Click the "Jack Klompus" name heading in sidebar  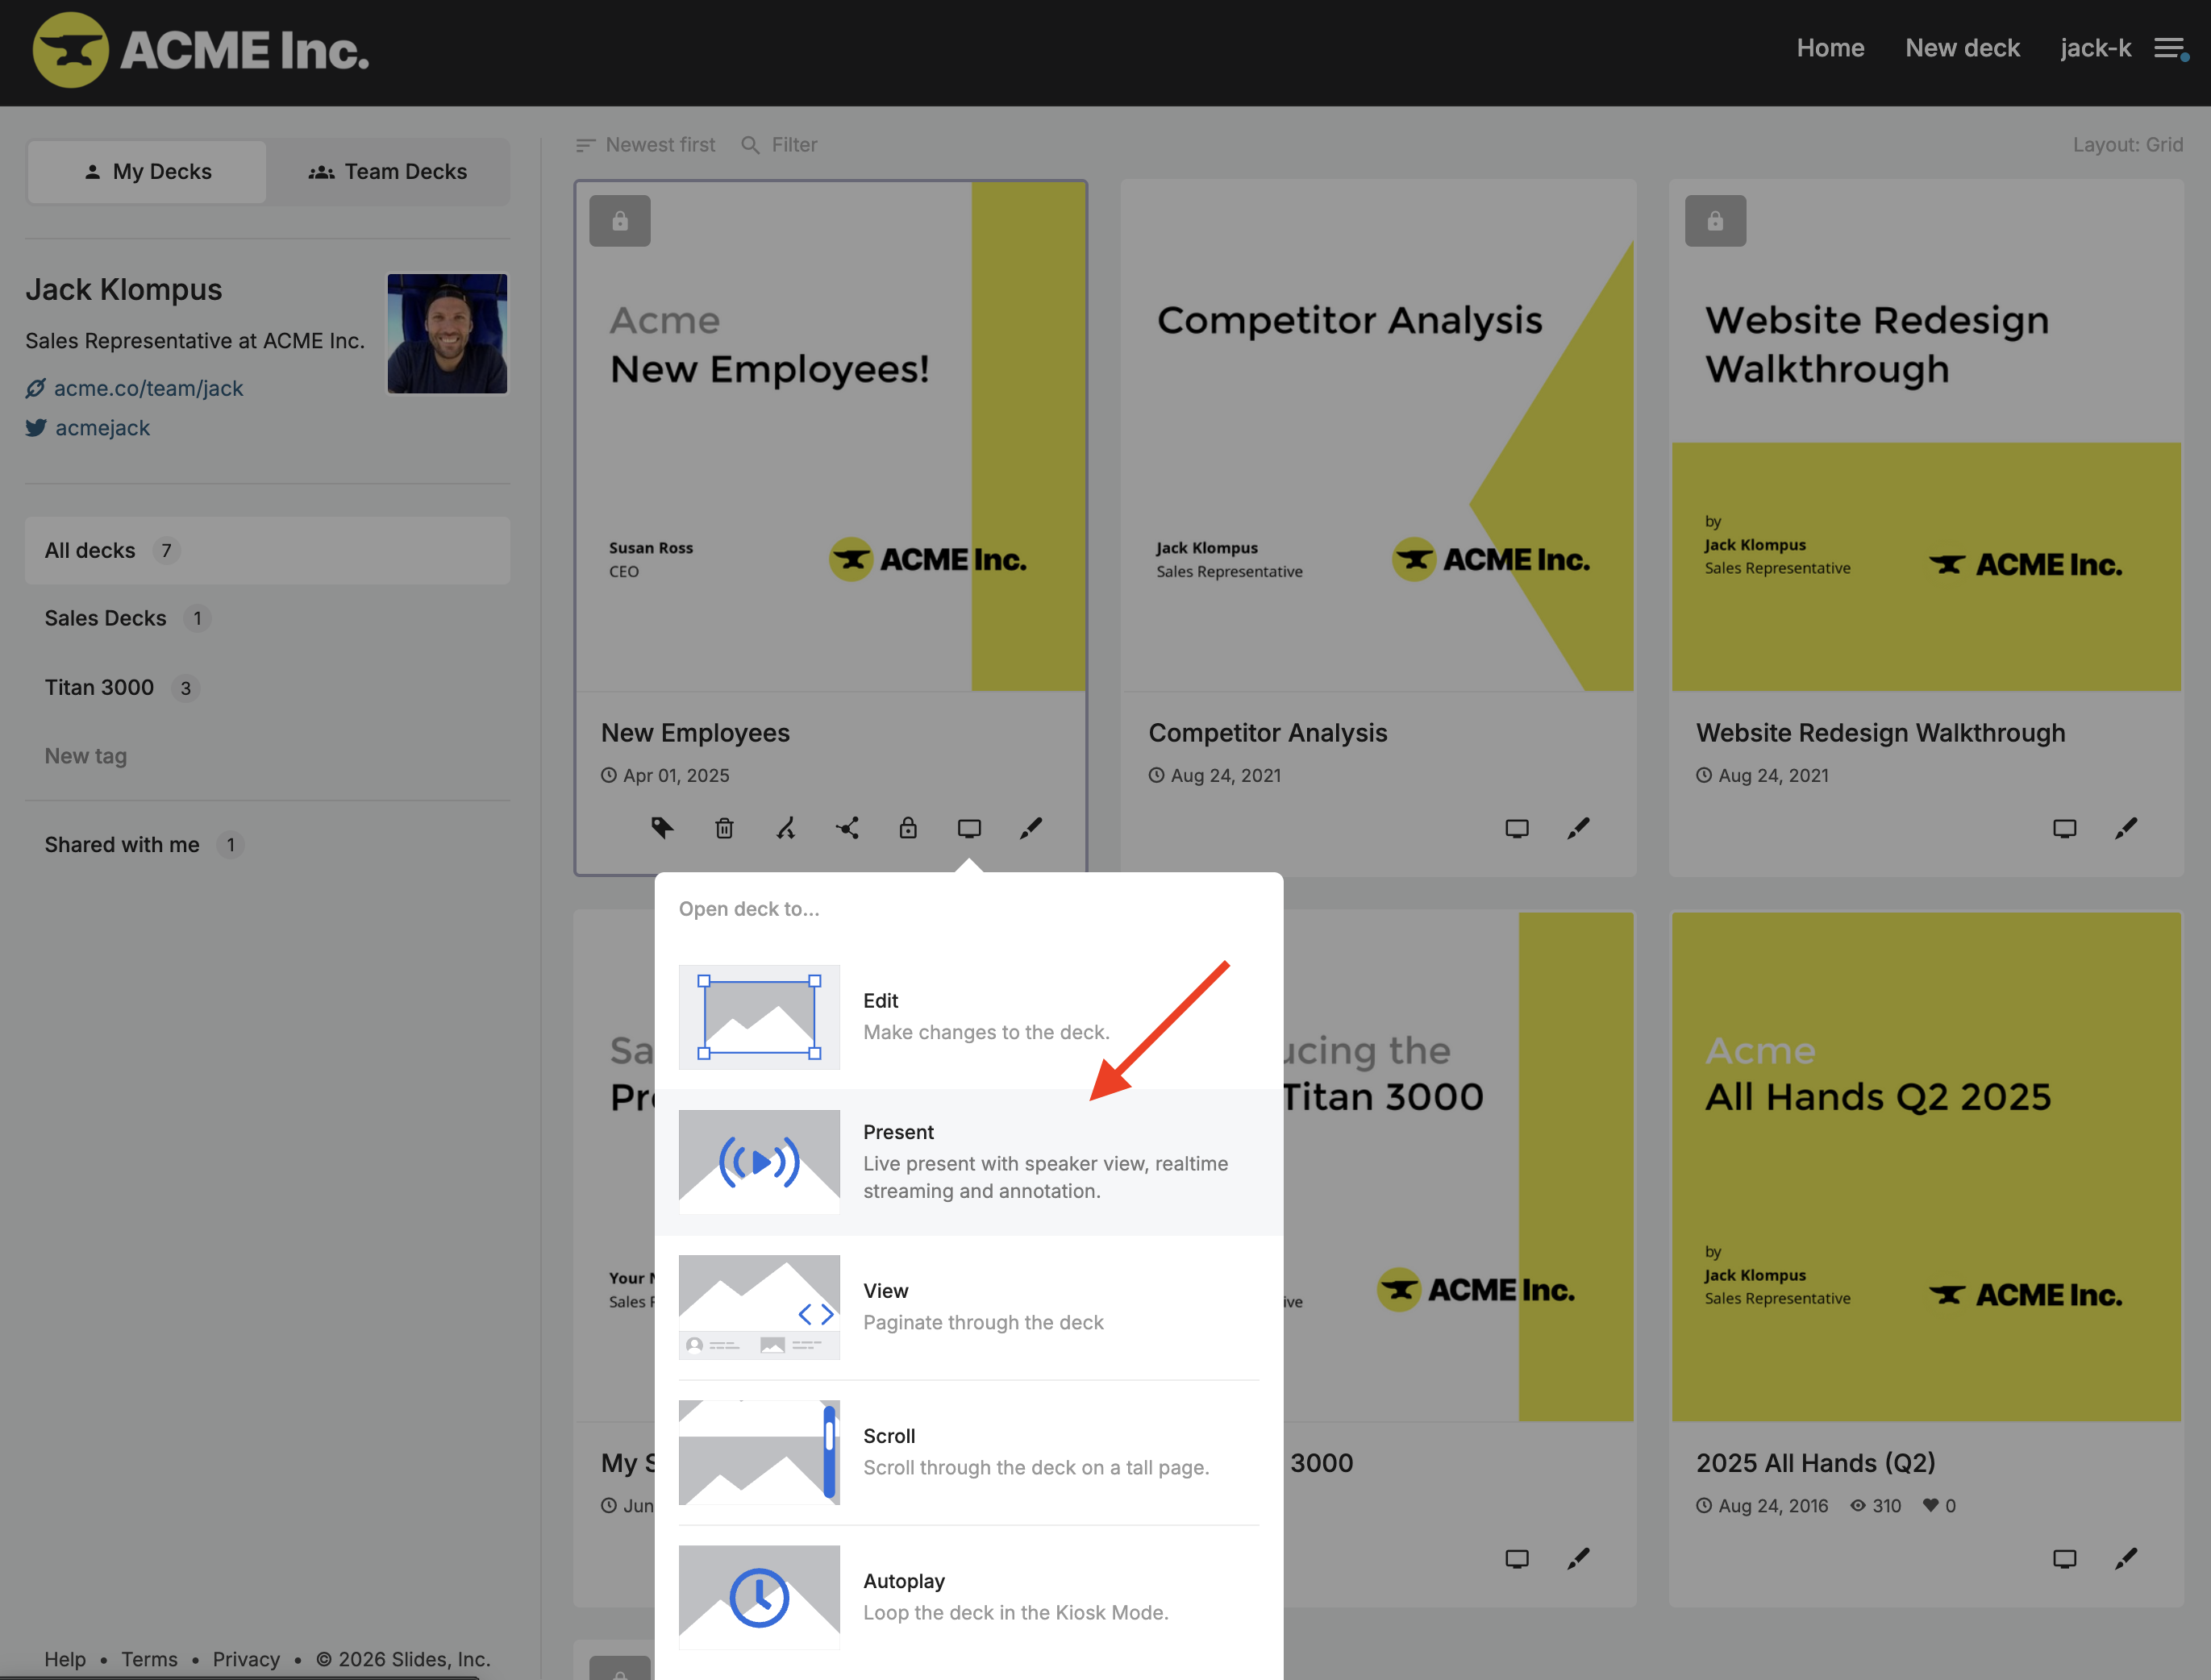pyautogui.click(x=124, y=289)
